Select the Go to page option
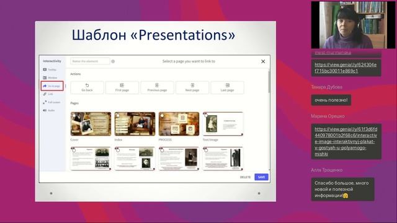This screenshot has width=397, height=223. pyautogui.click(x=52, y=86)
